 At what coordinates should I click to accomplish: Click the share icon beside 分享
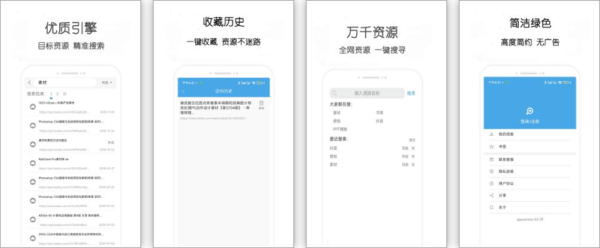tap(492, 195)
